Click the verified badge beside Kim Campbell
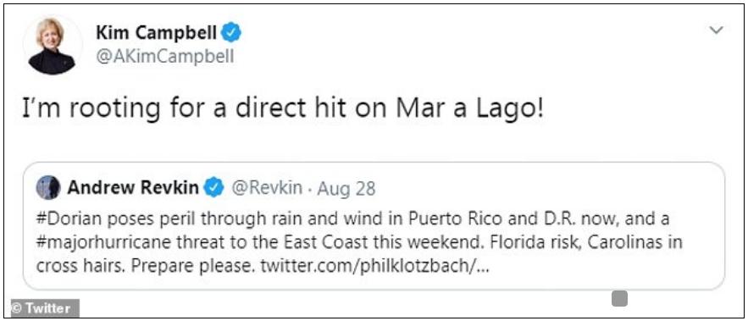 233,32
